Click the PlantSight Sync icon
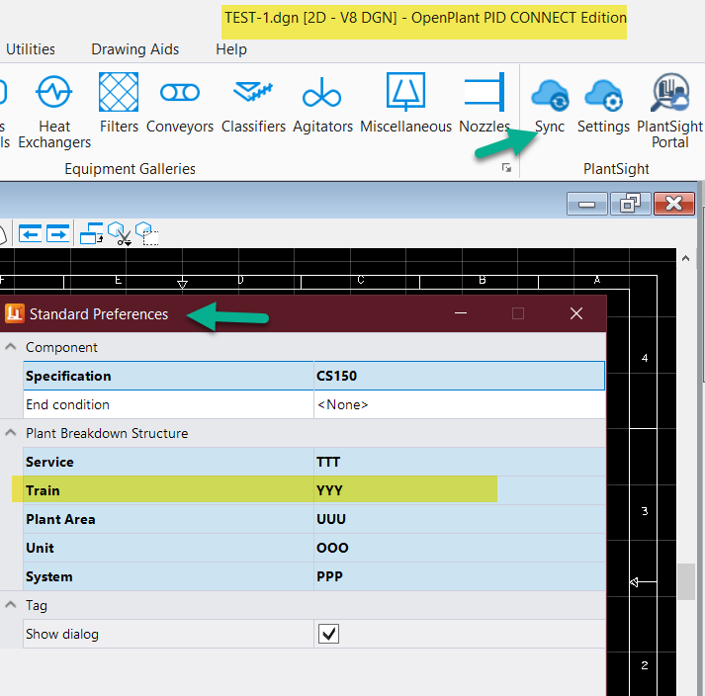Screen dimensions: 705x696 (x=550, y=95)
